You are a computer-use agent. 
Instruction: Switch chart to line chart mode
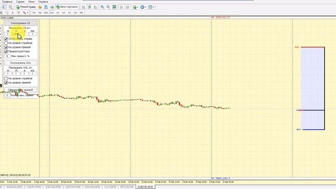tap(96, 7)
